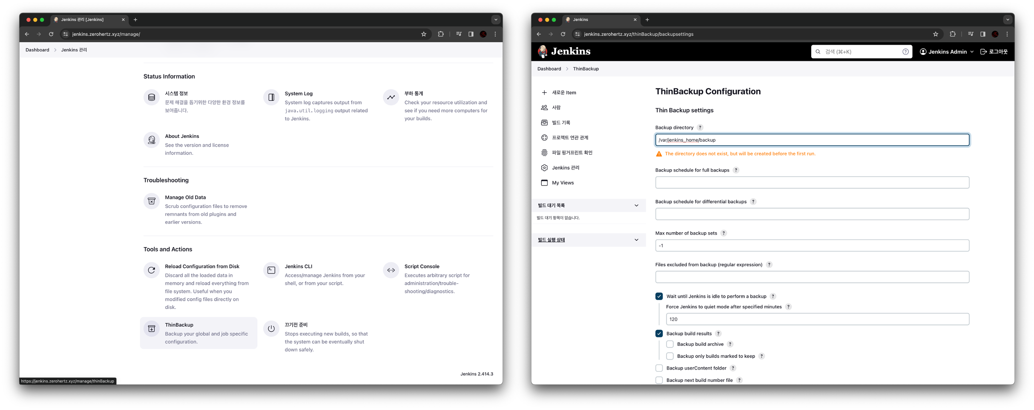The height and width of the screenshot is (410, 1034).
Task: Open Chrome menu in left browser window
Action: click(x=495, y=34)
